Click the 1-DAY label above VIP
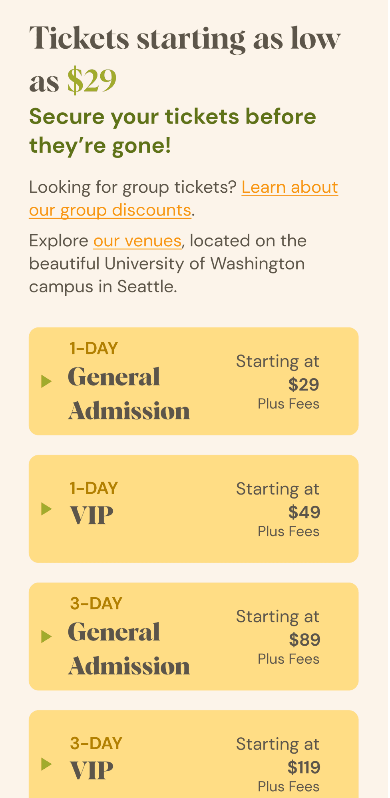Screen dimensions: 390x798 [94, 488]
